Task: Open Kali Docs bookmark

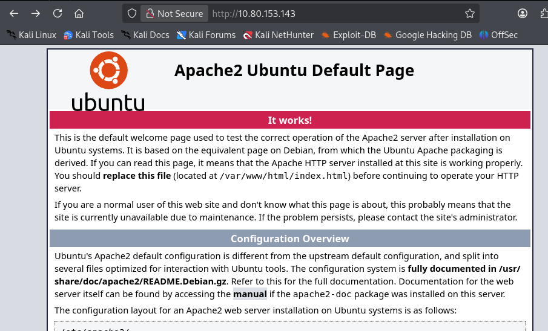Action: pos(145,35)
